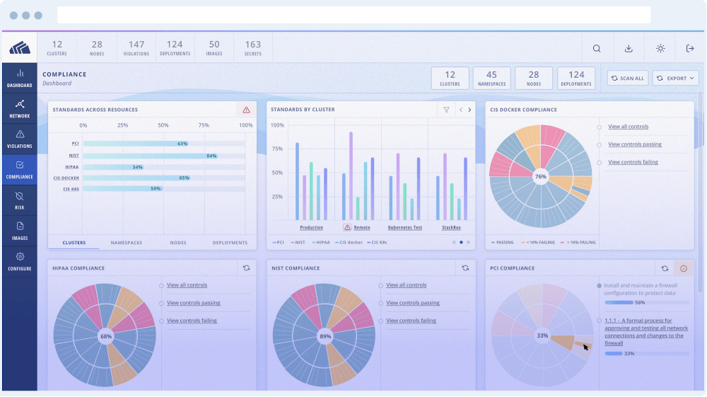The height and width of the screenshot is (397, 707).
Task: Click the search magnifier icon
Action: tap(597, 49)
